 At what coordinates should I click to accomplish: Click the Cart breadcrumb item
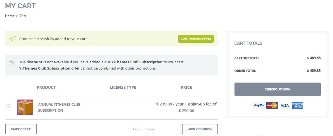[x=23, y=16]
